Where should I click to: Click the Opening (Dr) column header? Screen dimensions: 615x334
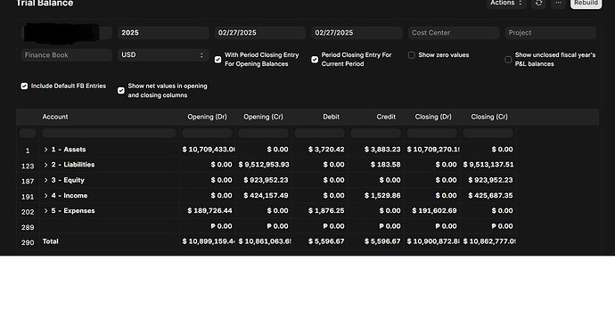click(x=207, y=117)
